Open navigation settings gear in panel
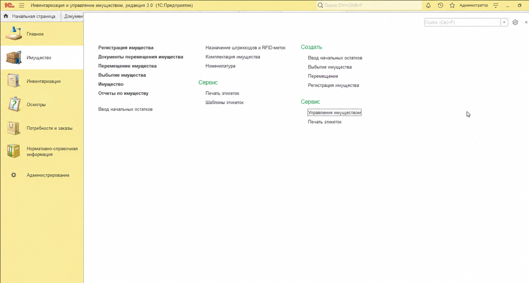529x283 pixels. point(515,22)
